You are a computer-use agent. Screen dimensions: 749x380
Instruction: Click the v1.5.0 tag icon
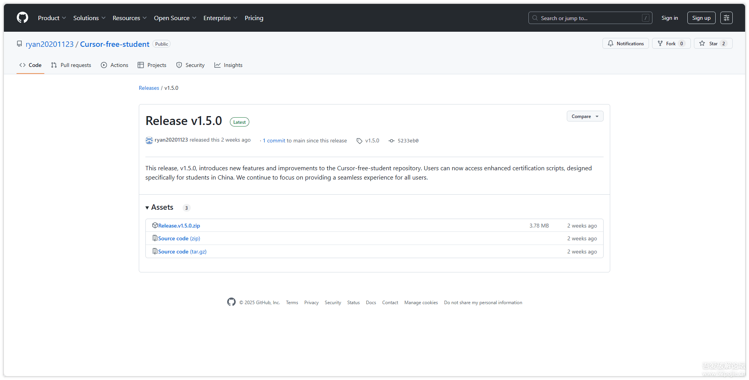(x=359, y=141)
